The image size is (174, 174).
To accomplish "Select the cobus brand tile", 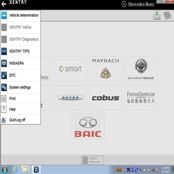I will pyautogui.click(x=106, y=98).
